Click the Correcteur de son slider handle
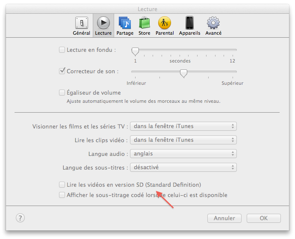 (x=183, y=73)
